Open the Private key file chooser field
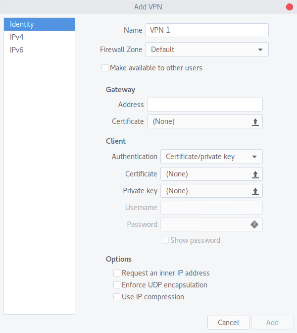This screenshot has width=297, height=333. pos(211,191)
